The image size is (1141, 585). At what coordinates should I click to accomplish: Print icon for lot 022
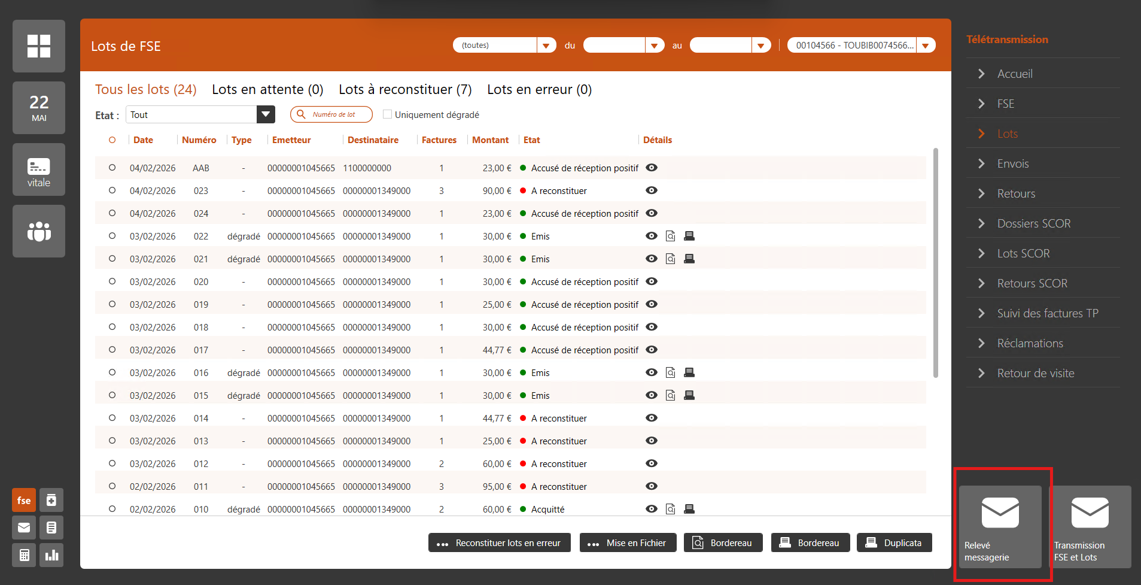(689, 236)
